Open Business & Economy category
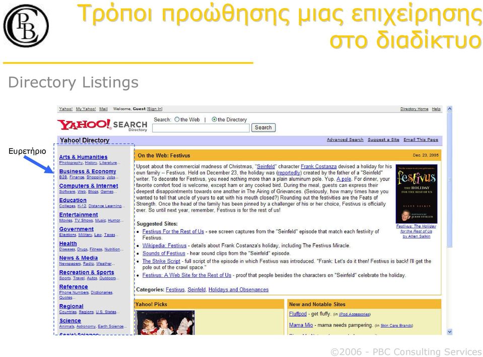 pos(88,171)
